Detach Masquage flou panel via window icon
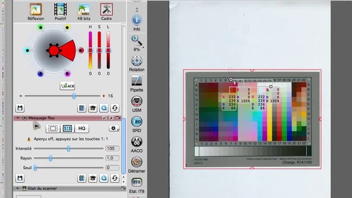The height and width of the screenshot is (198, 352). point(117,118)
